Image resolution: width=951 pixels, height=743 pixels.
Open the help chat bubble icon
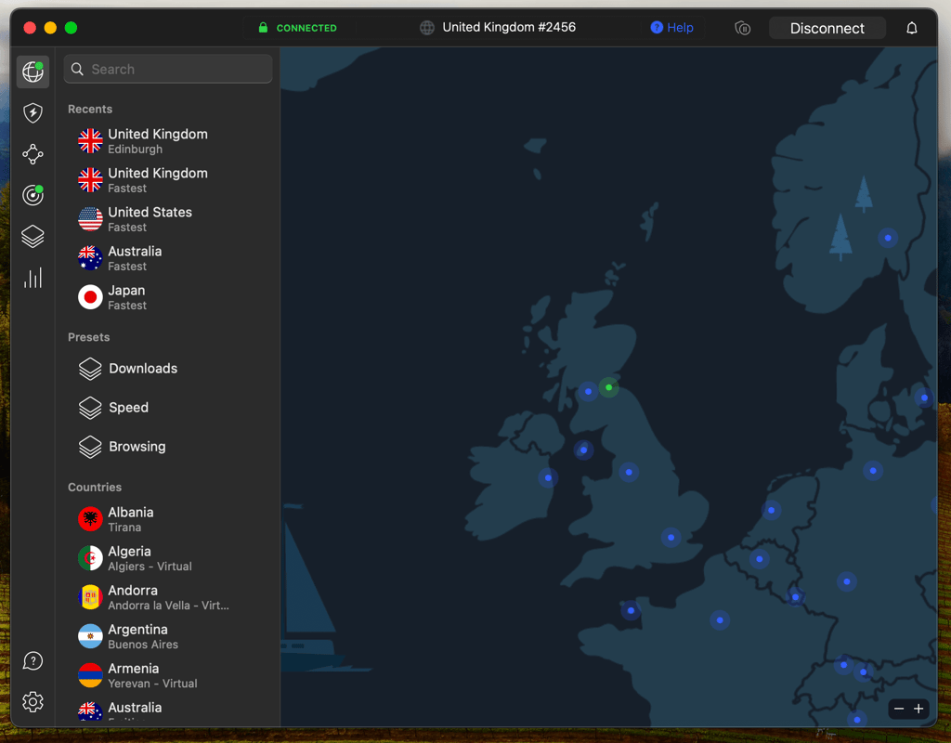(33, 660)
